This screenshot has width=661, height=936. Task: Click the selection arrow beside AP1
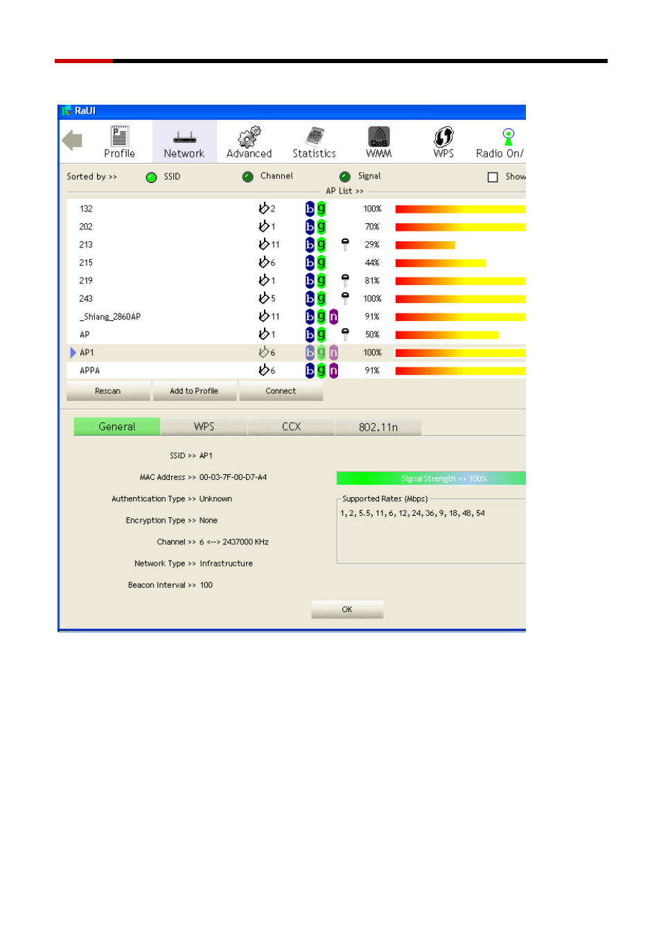pos(73,352)
